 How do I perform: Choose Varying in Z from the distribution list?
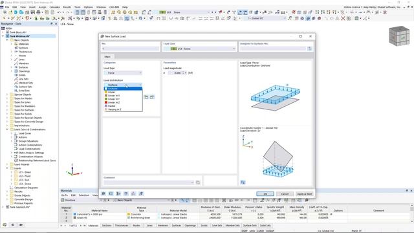coord(124,109)
